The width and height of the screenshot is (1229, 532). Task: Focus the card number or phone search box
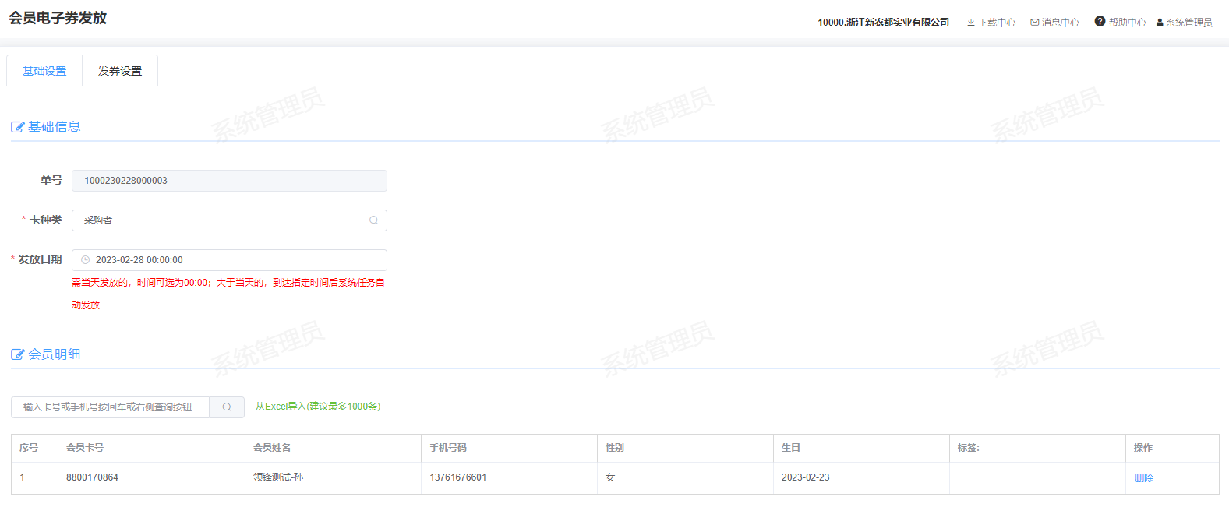click(110, 407)
